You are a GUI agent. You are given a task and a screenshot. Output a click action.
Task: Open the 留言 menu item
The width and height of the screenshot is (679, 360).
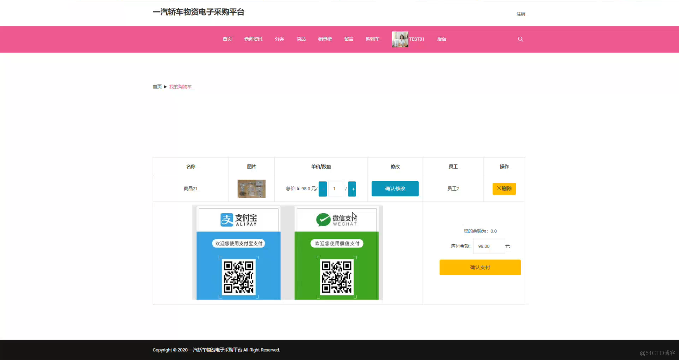[x=349, y=39]
